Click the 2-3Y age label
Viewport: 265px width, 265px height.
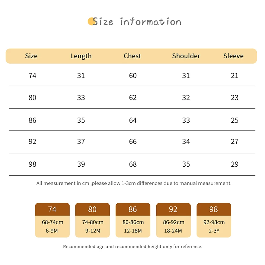214,231
